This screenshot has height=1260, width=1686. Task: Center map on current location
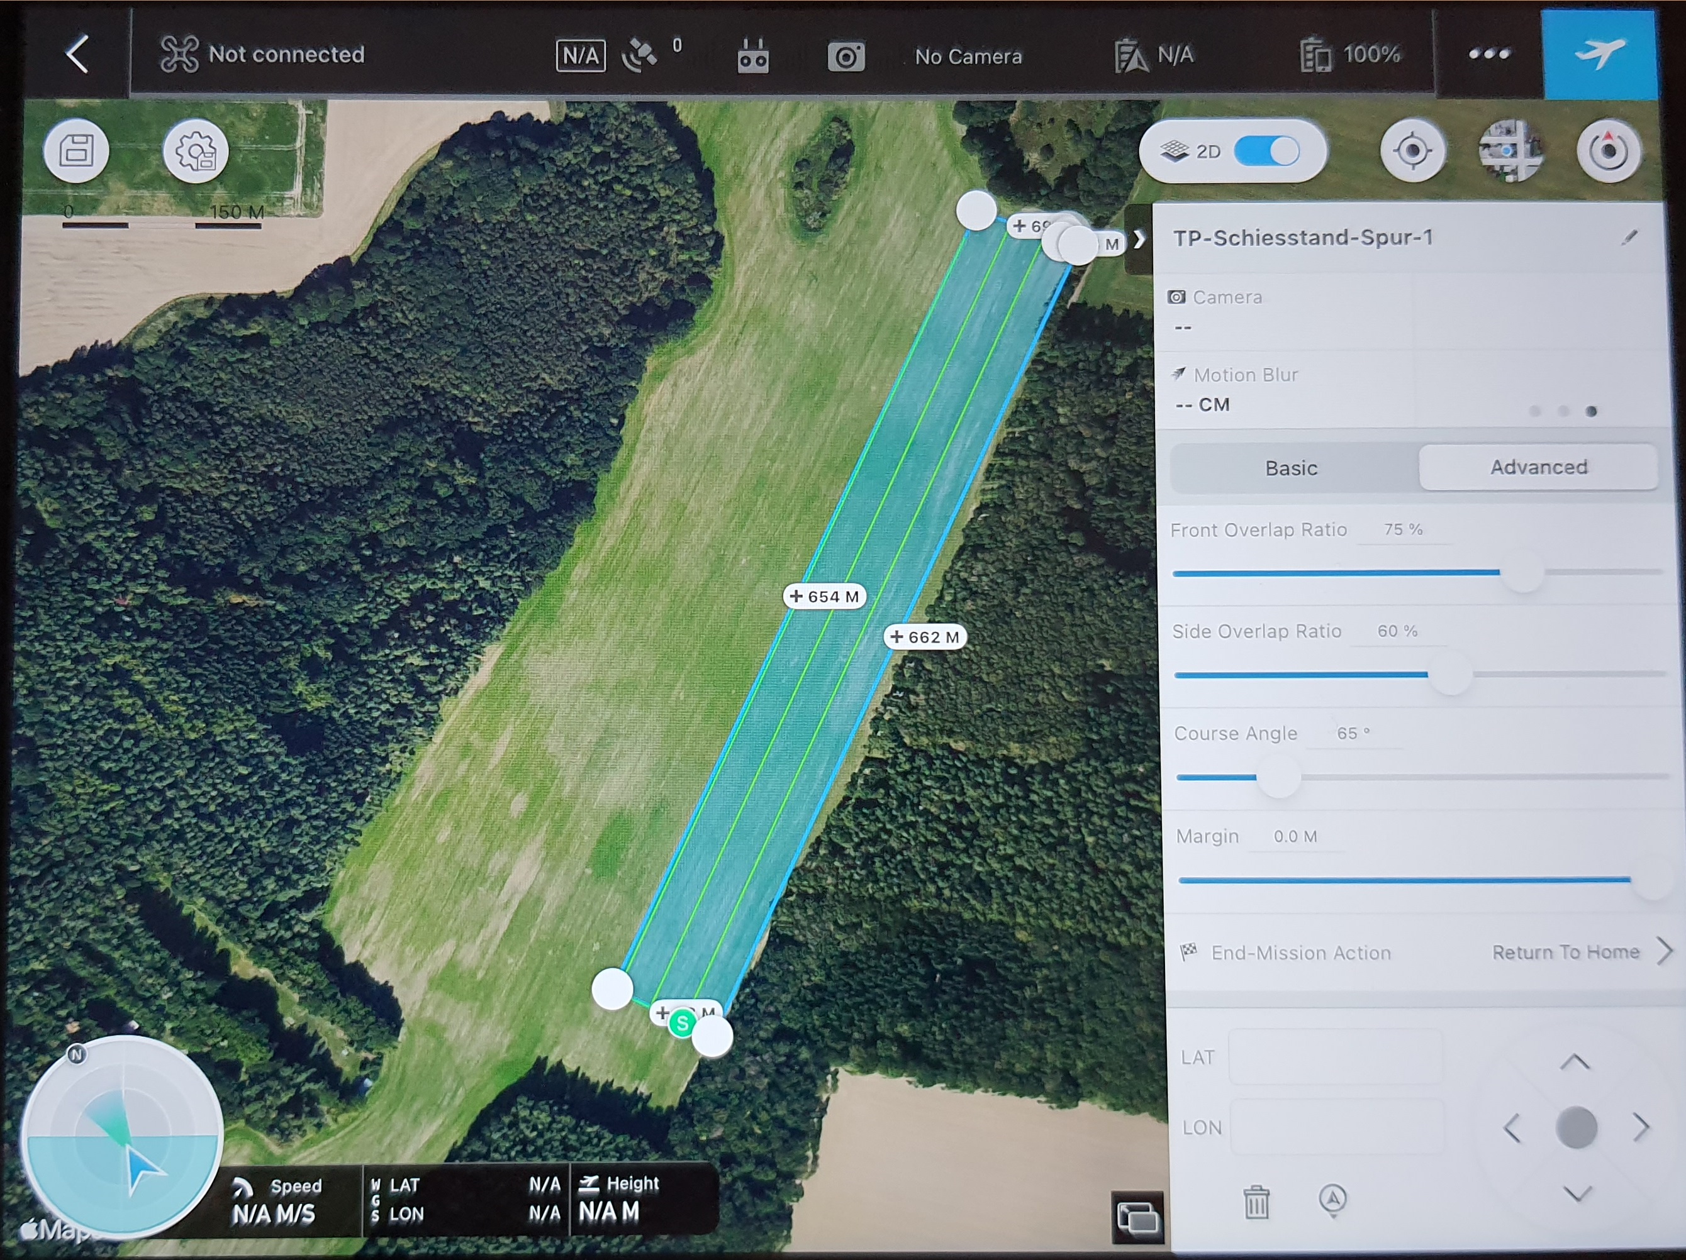tap(1412, 151)
